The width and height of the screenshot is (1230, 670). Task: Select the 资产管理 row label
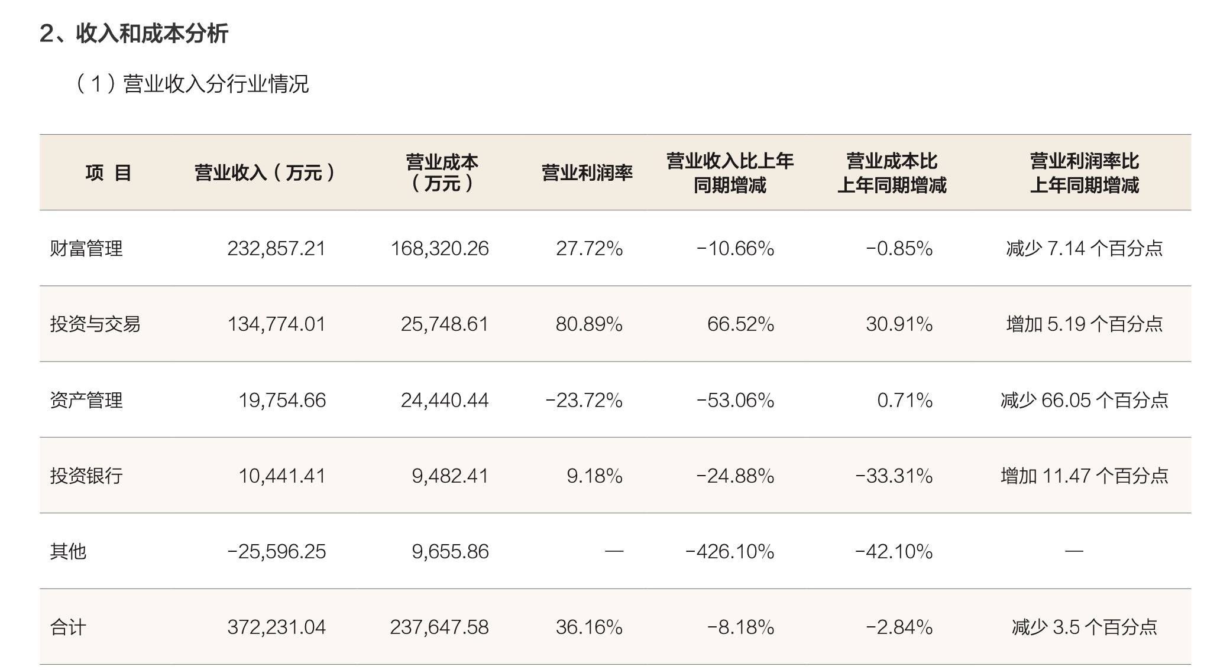[x=86, y=400]
